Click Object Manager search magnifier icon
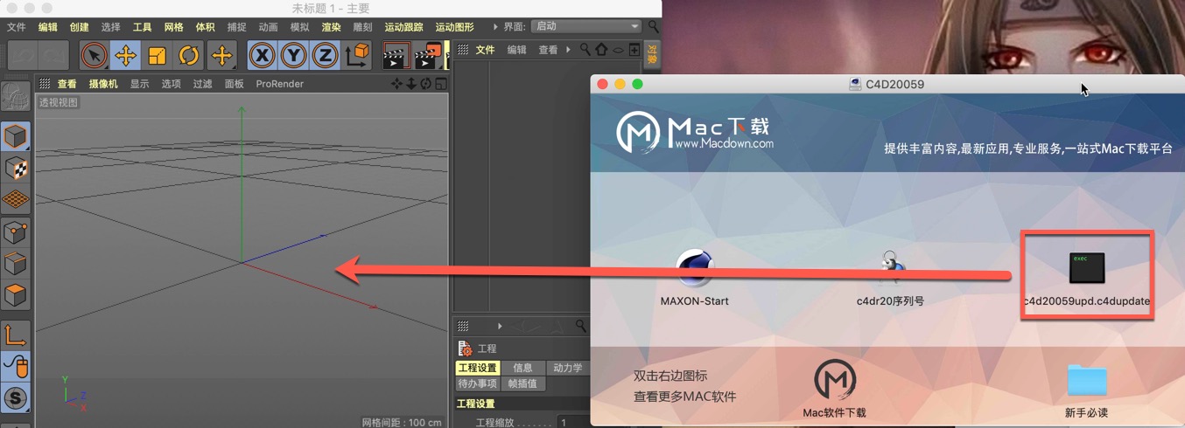Image resolution: width=1185 pixels, height=428 pixels. coord(585,50)
